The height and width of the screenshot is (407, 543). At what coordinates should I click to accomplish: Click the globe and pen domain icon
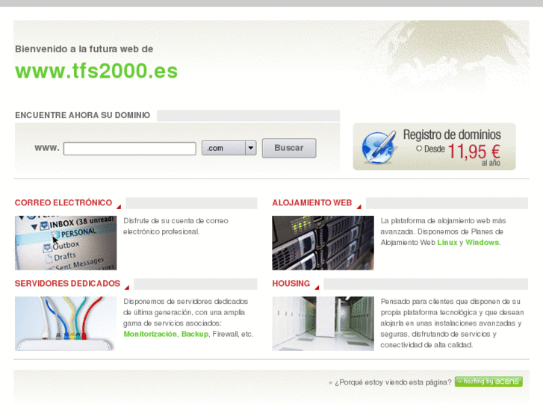[378, 147]
